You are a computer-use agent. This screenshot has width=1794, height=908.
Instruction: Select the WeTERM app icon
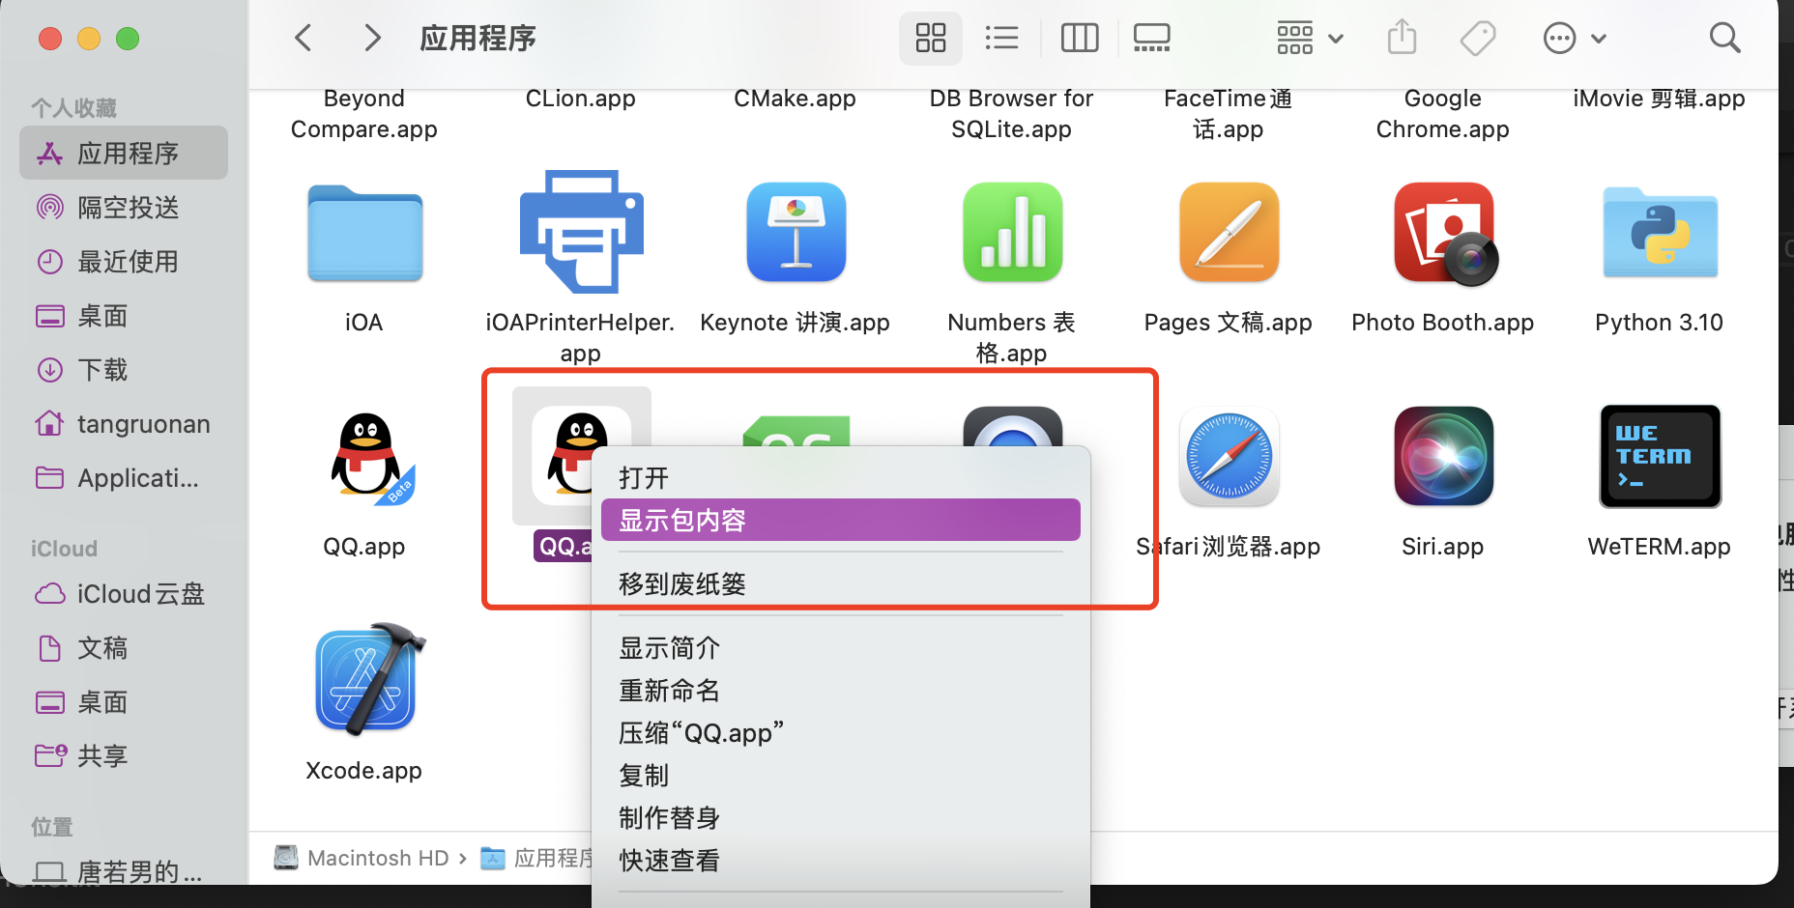pos(1660,456)
